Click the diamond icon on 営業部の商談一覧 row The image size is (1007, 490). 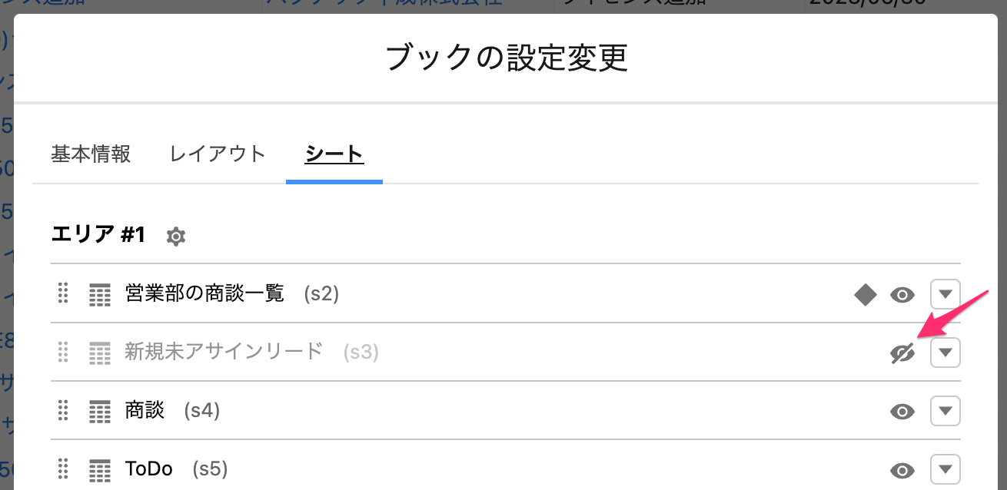coord(866,294)
